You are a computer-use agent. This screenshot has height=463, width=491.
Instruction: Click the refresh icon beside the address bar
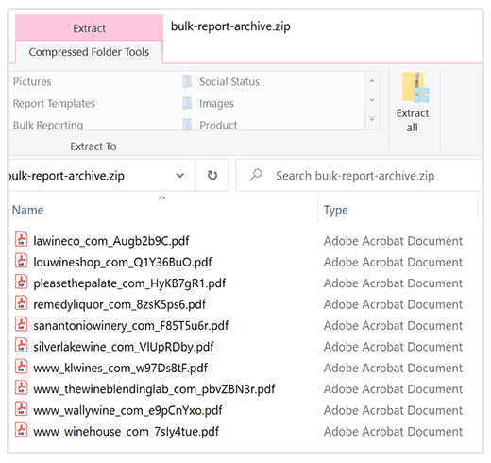click(x=212, y=175)
